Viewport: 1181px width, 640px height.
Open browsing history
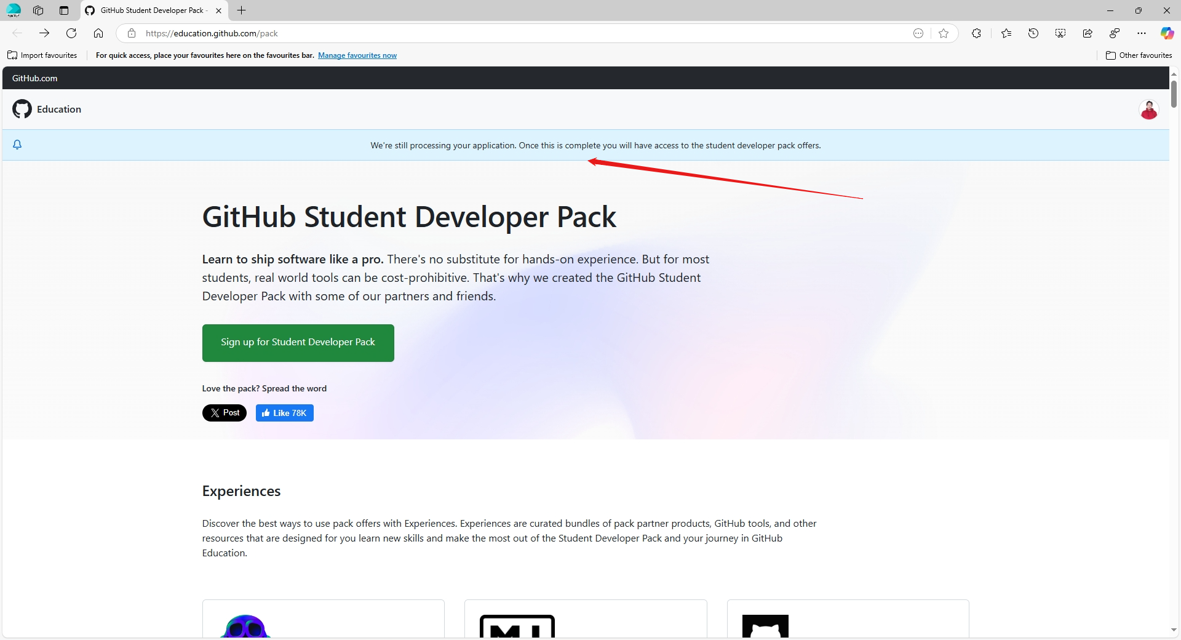1033,33
